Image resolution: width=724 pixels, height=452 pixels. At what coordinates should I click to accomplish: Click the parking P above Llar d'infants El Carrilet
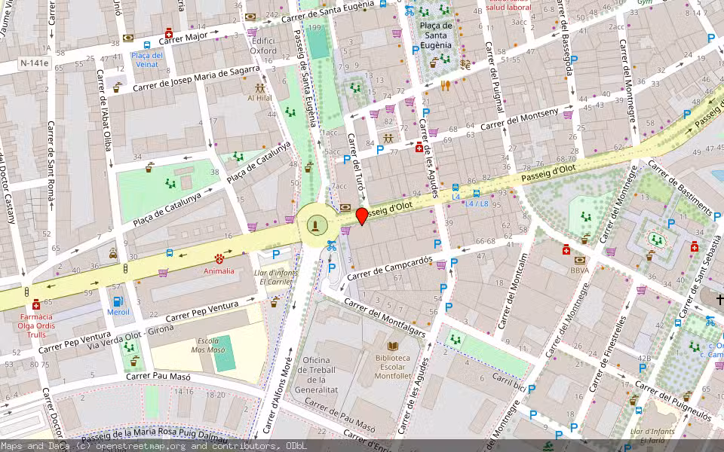[276, 254]
